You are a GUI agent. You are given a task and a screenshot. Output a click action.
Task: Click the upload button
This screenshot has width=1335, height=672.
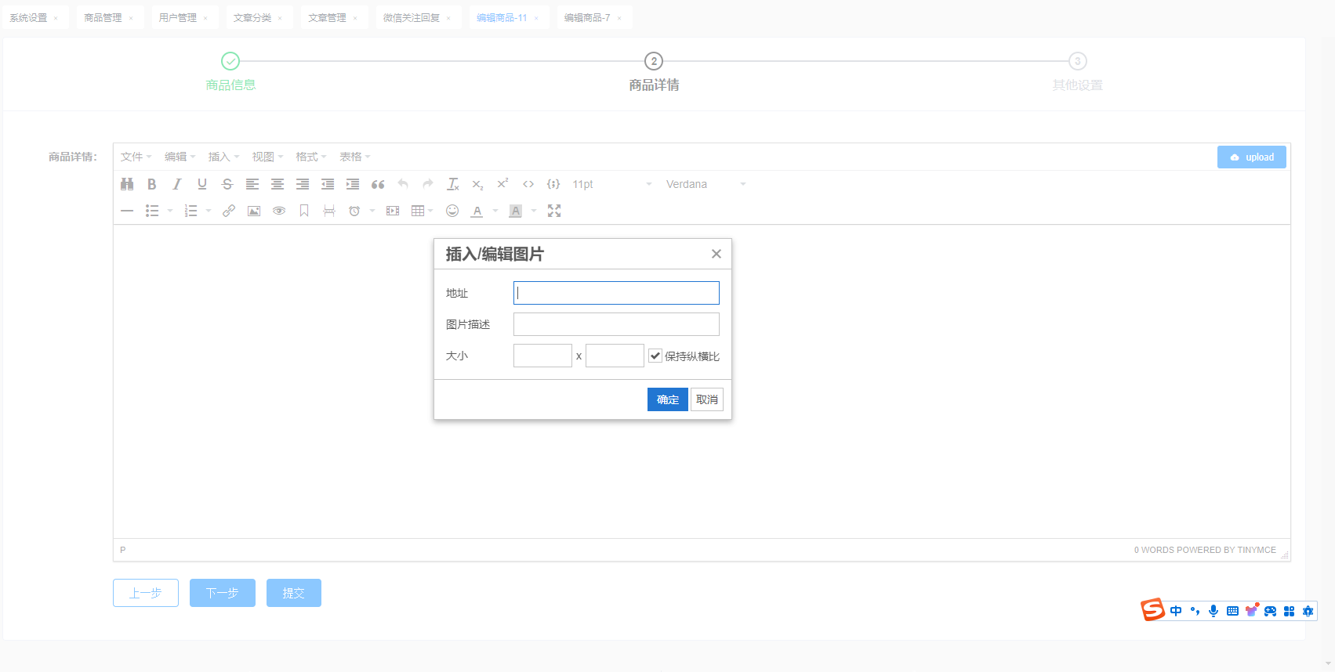click(1252, 157)
